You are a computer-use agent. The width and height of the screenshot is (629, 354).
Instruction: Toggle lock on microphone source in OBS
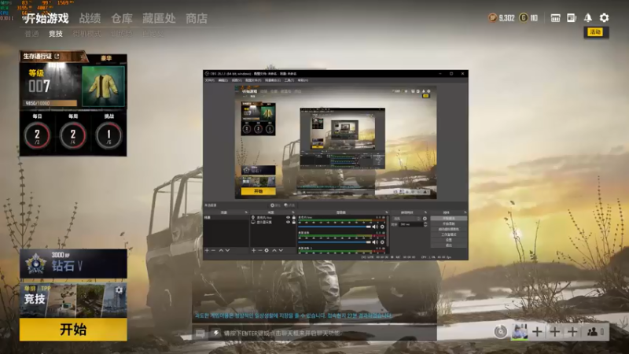[x=293, y=218]
